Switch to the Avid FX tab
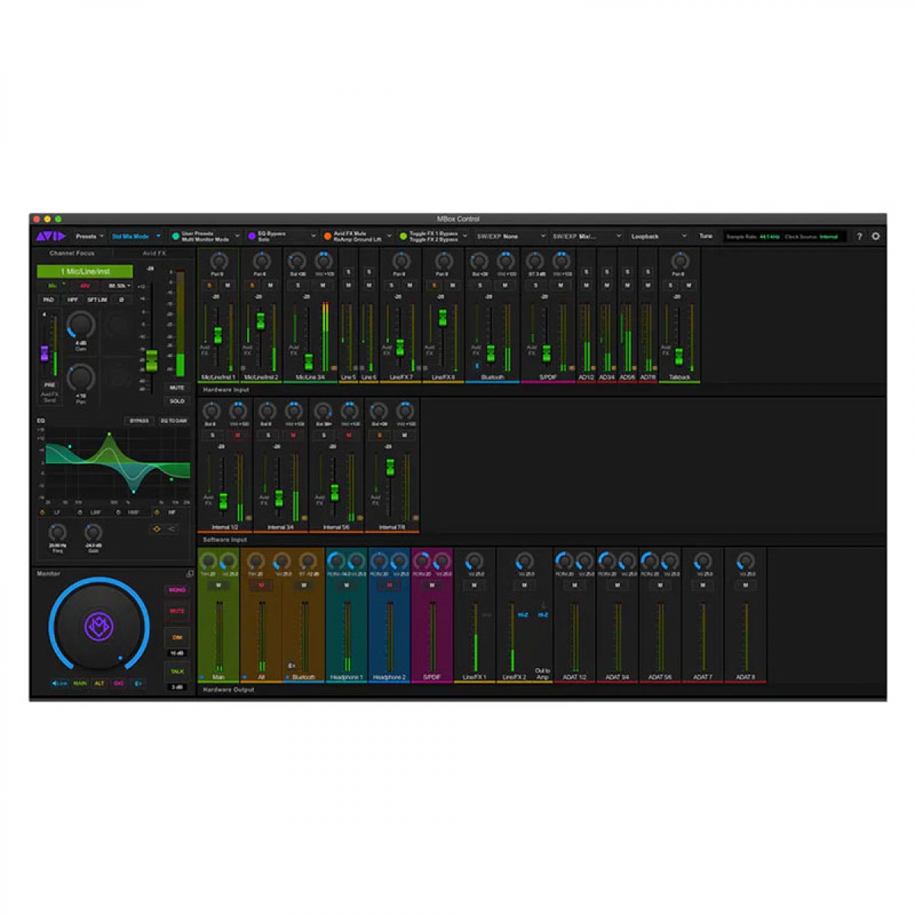Screen dimensions: 915x915 [154, 253]
